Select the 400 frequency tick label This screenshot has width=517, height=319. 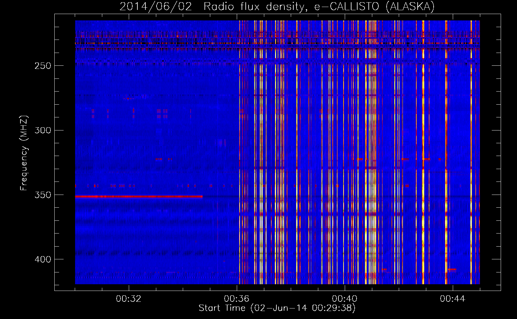[43, 259]
